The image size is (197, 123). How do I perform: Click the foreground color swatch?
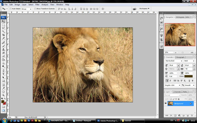[3, 102]
